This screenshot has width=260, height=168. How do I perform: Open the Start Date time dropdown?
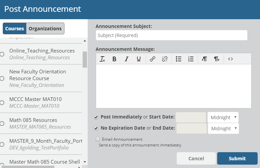tap(223, 117)
